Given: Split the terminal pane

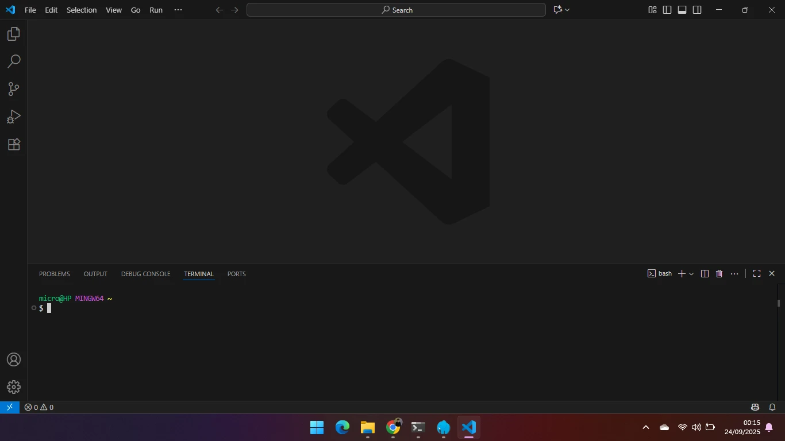Looking at the screenshot, I should 705,274.
